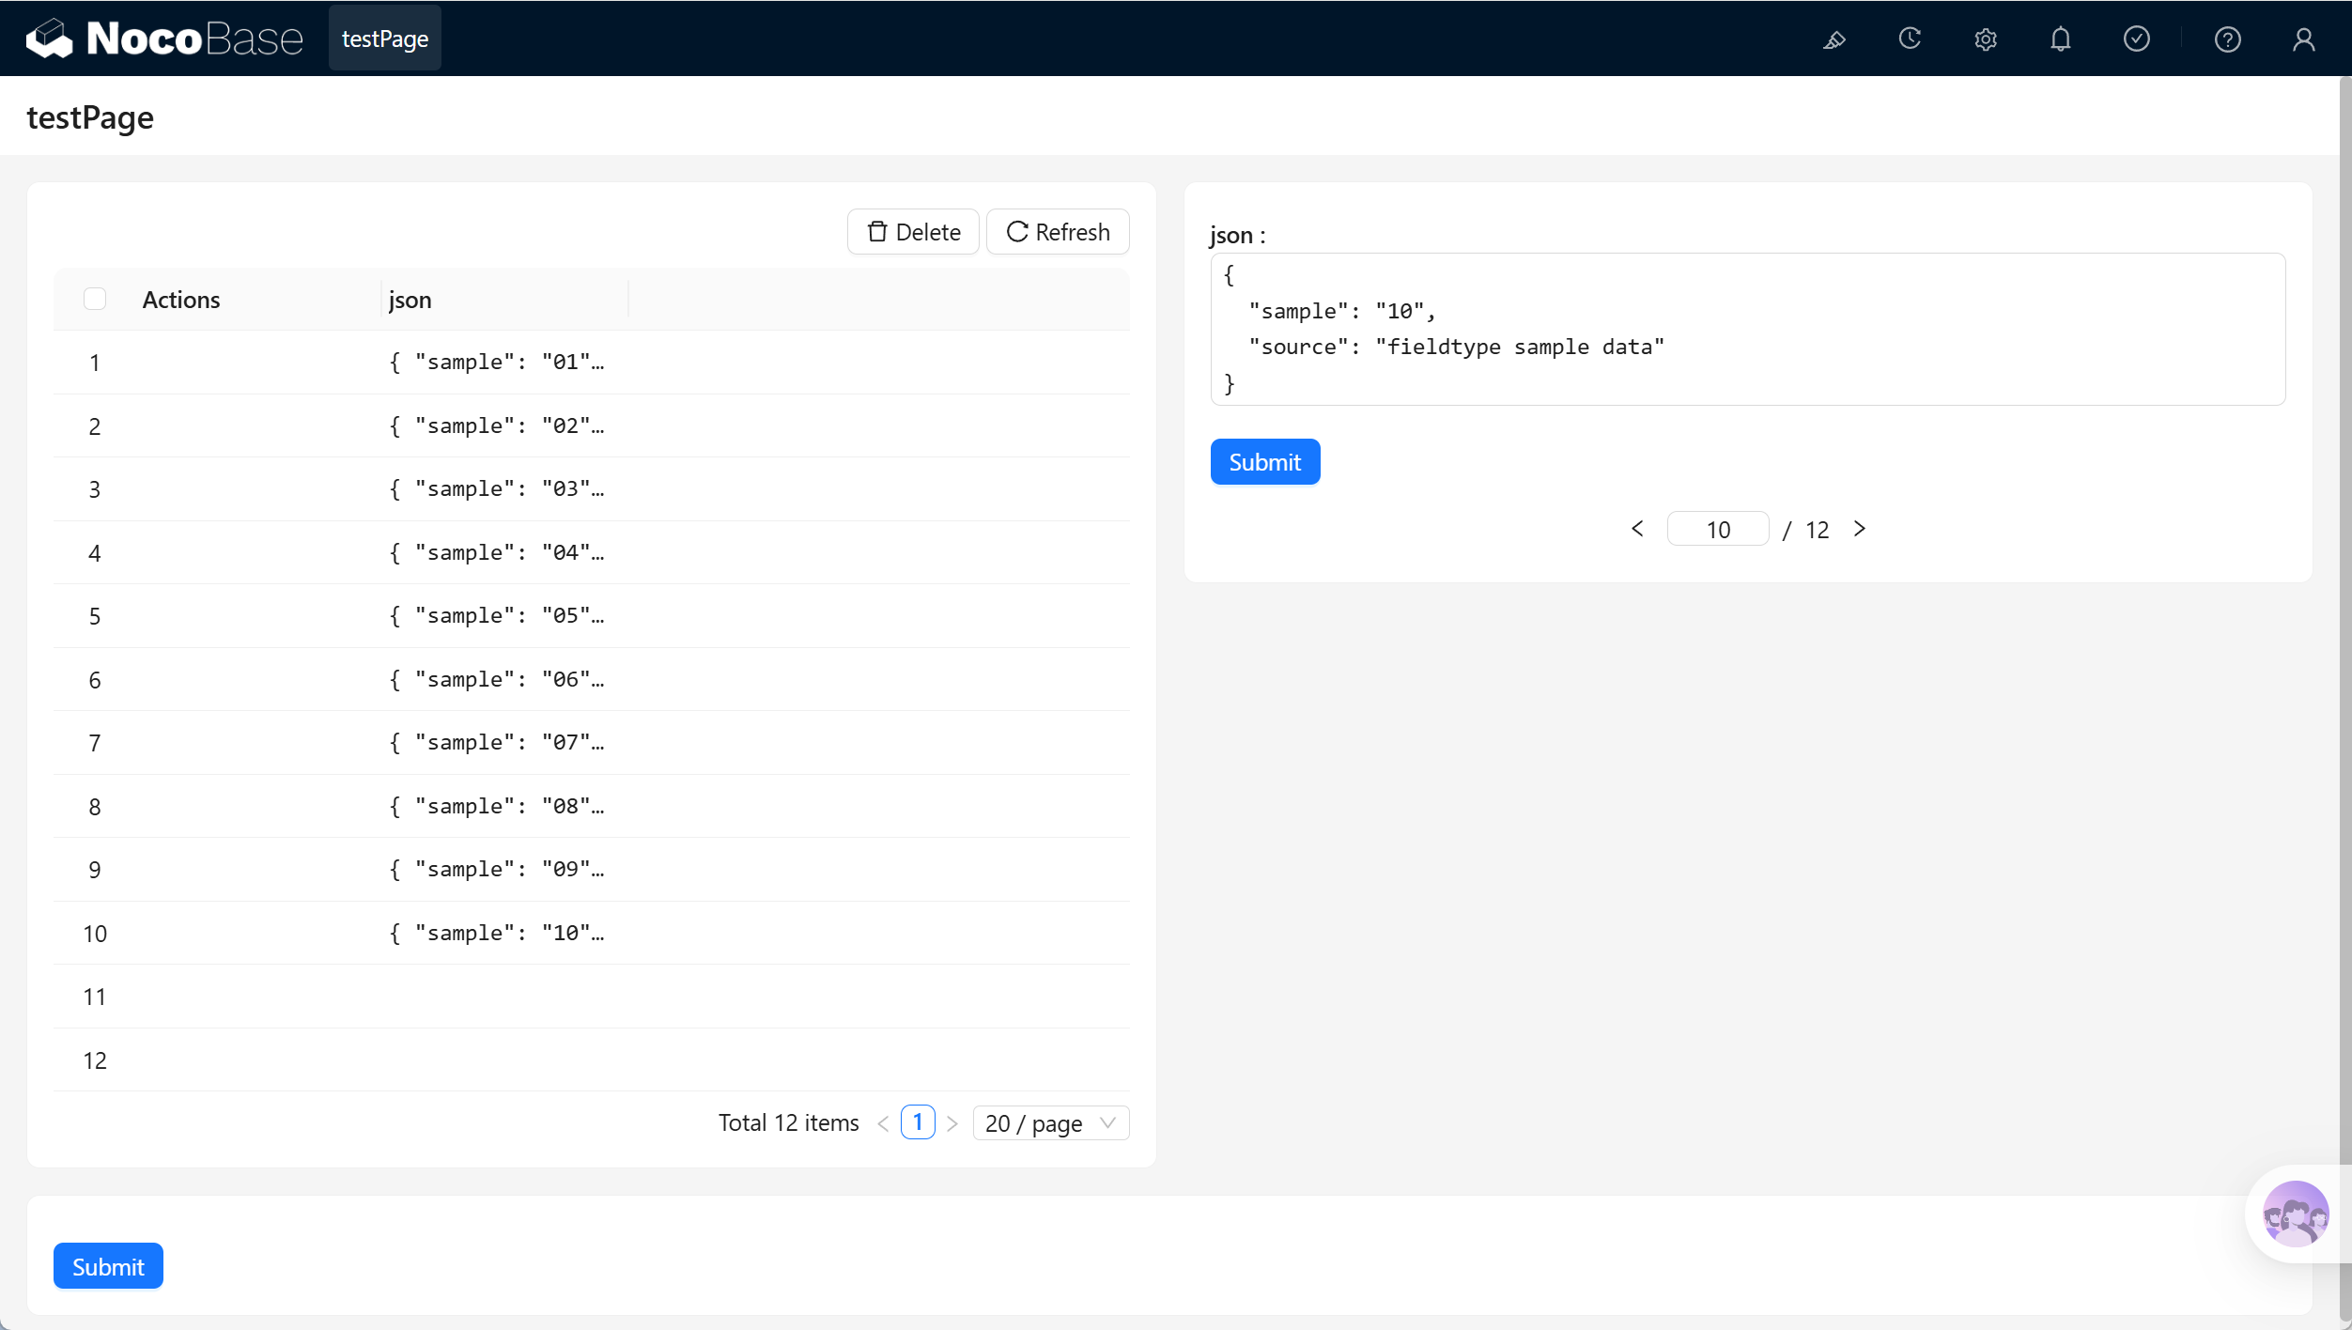
Task: Select page 1 in table pagination
Action: coord(918,1122)
